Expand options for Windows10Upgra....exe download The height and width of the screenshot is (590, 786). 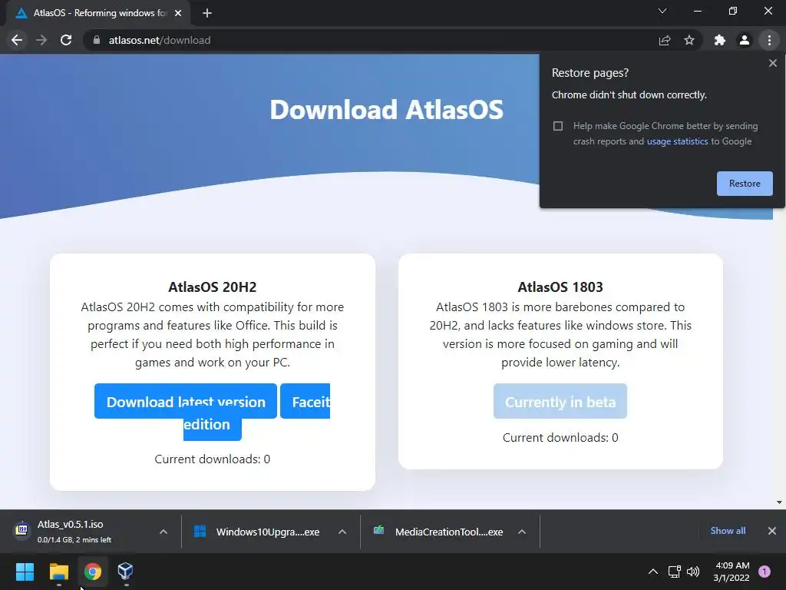[x=342, y=532]
